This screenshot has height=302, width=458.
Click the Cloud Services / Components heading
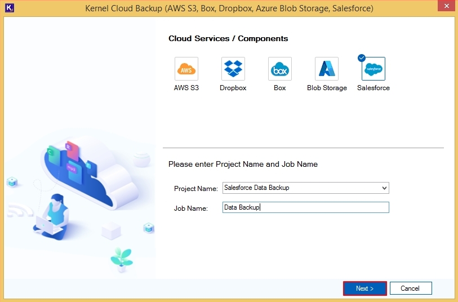pyautogui.click(x=228, y=38)
